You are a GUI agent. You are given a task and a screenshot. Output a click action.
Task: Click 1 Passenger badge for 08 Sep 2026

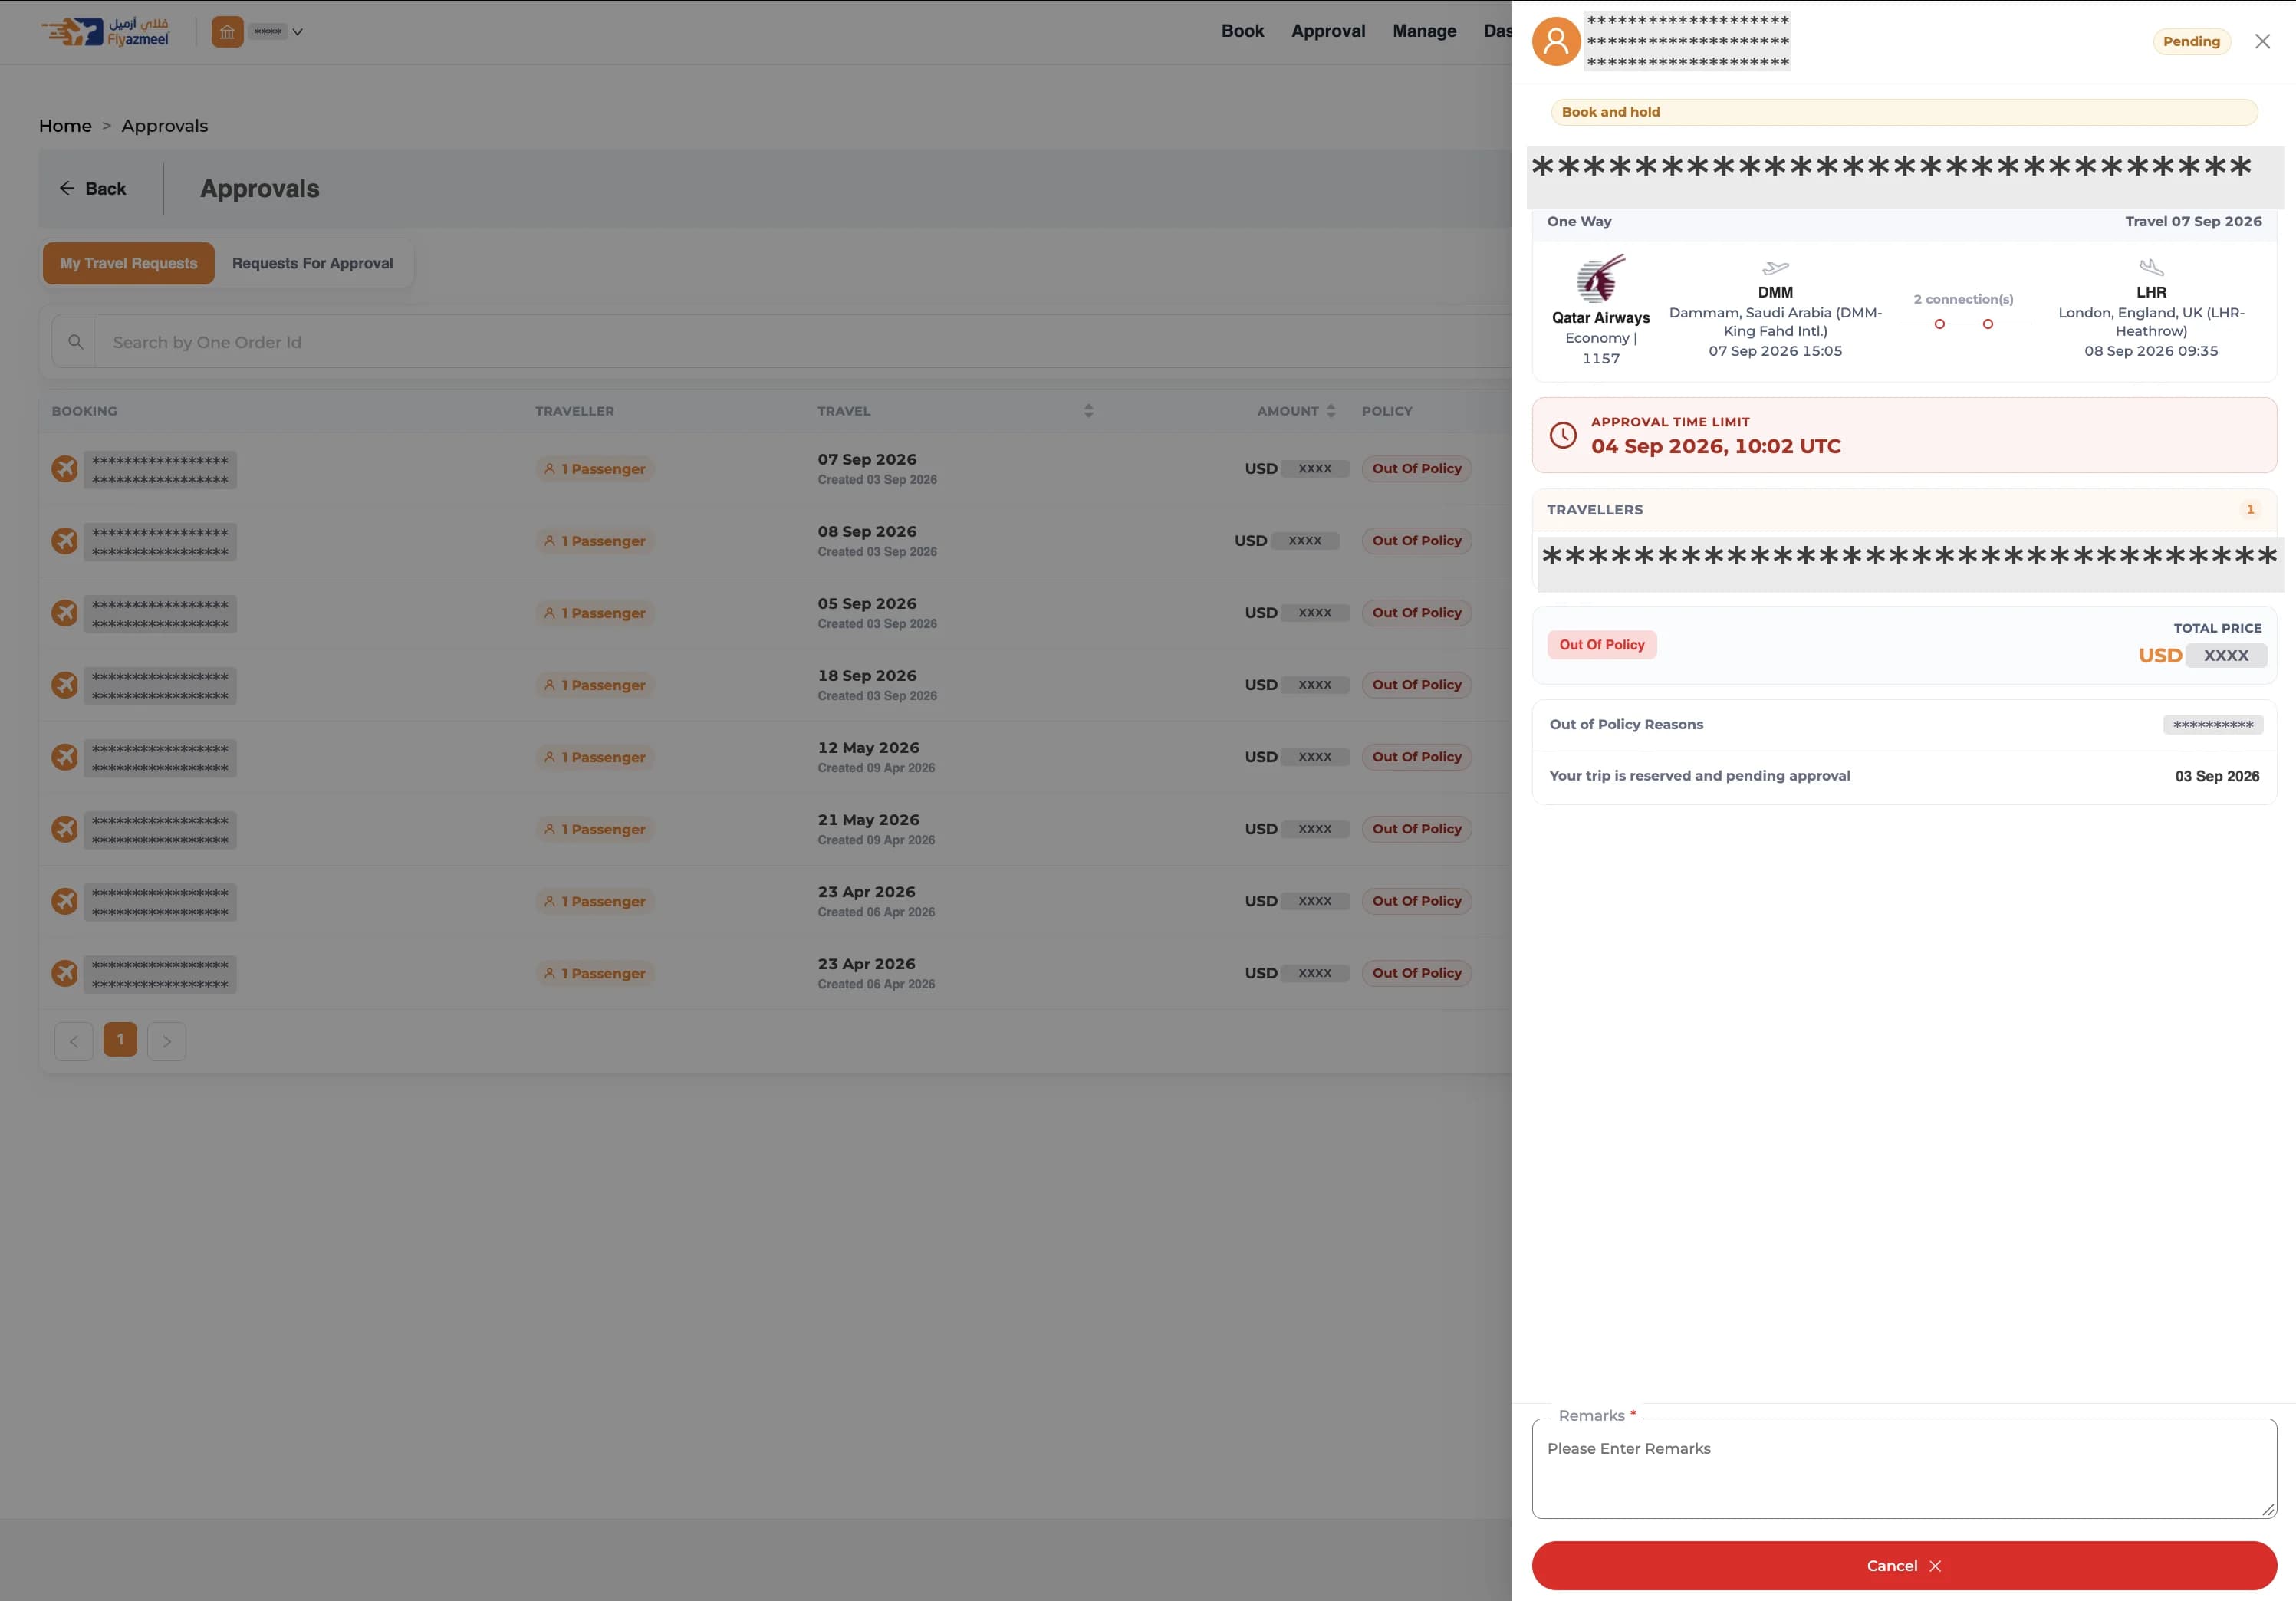(x=595, y=541)
